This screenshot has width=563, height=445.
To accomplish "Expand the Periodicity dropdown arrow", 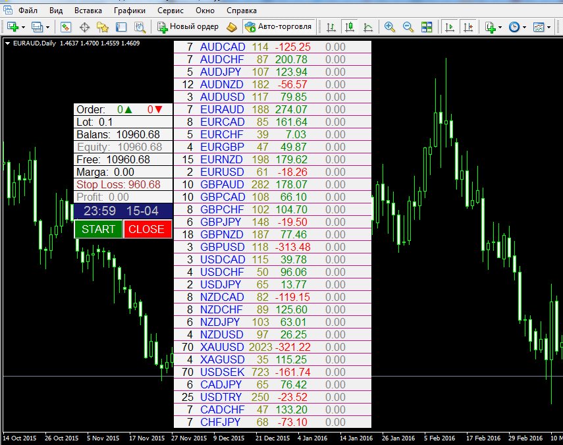I will 525,27.
